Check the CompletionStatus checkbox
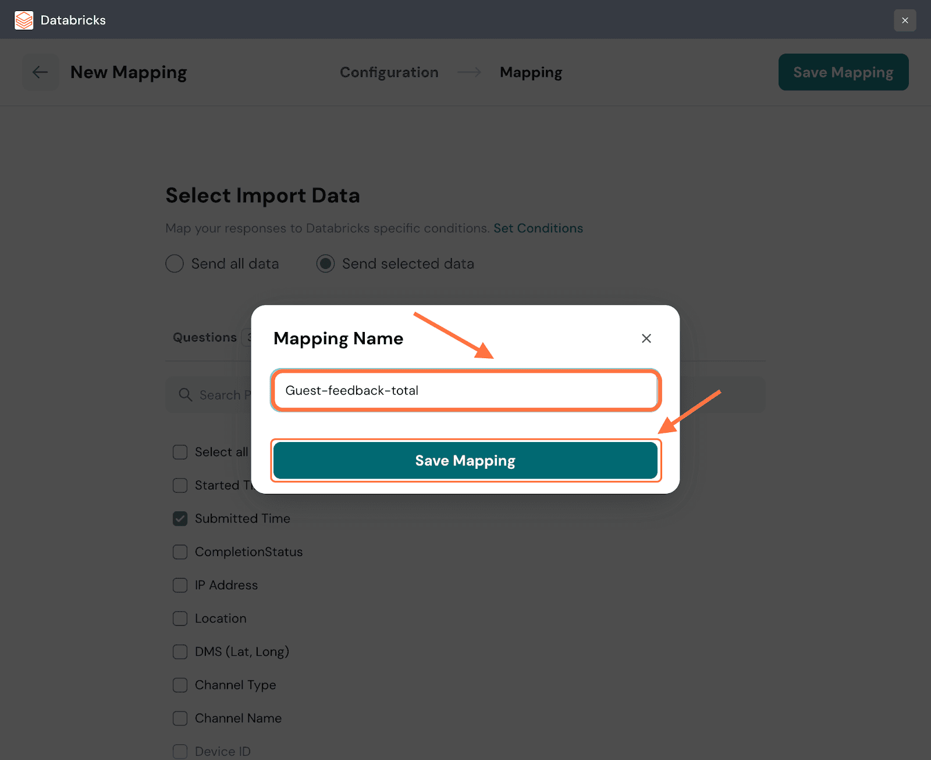931x760 pixels. click(180, 552)
